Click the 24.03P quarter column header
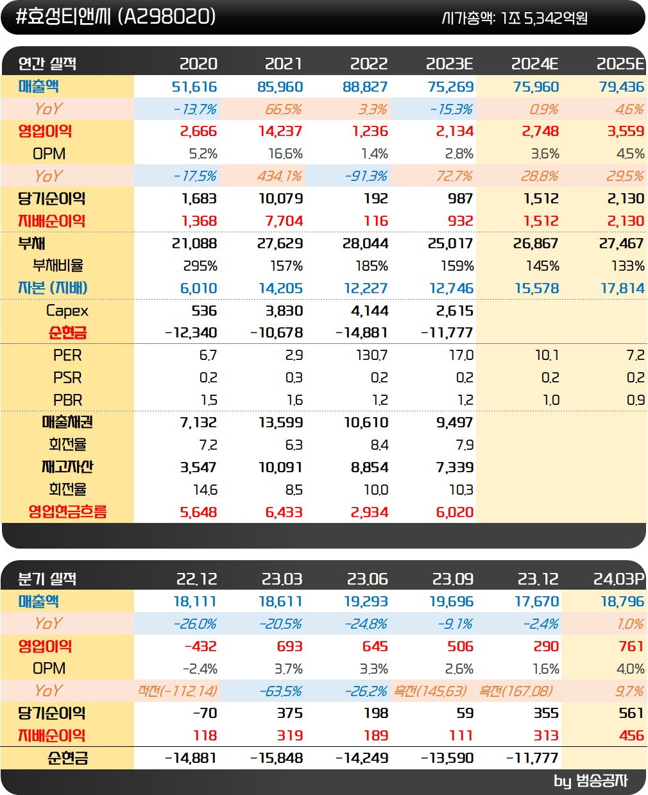 click(x=618, y=579)
